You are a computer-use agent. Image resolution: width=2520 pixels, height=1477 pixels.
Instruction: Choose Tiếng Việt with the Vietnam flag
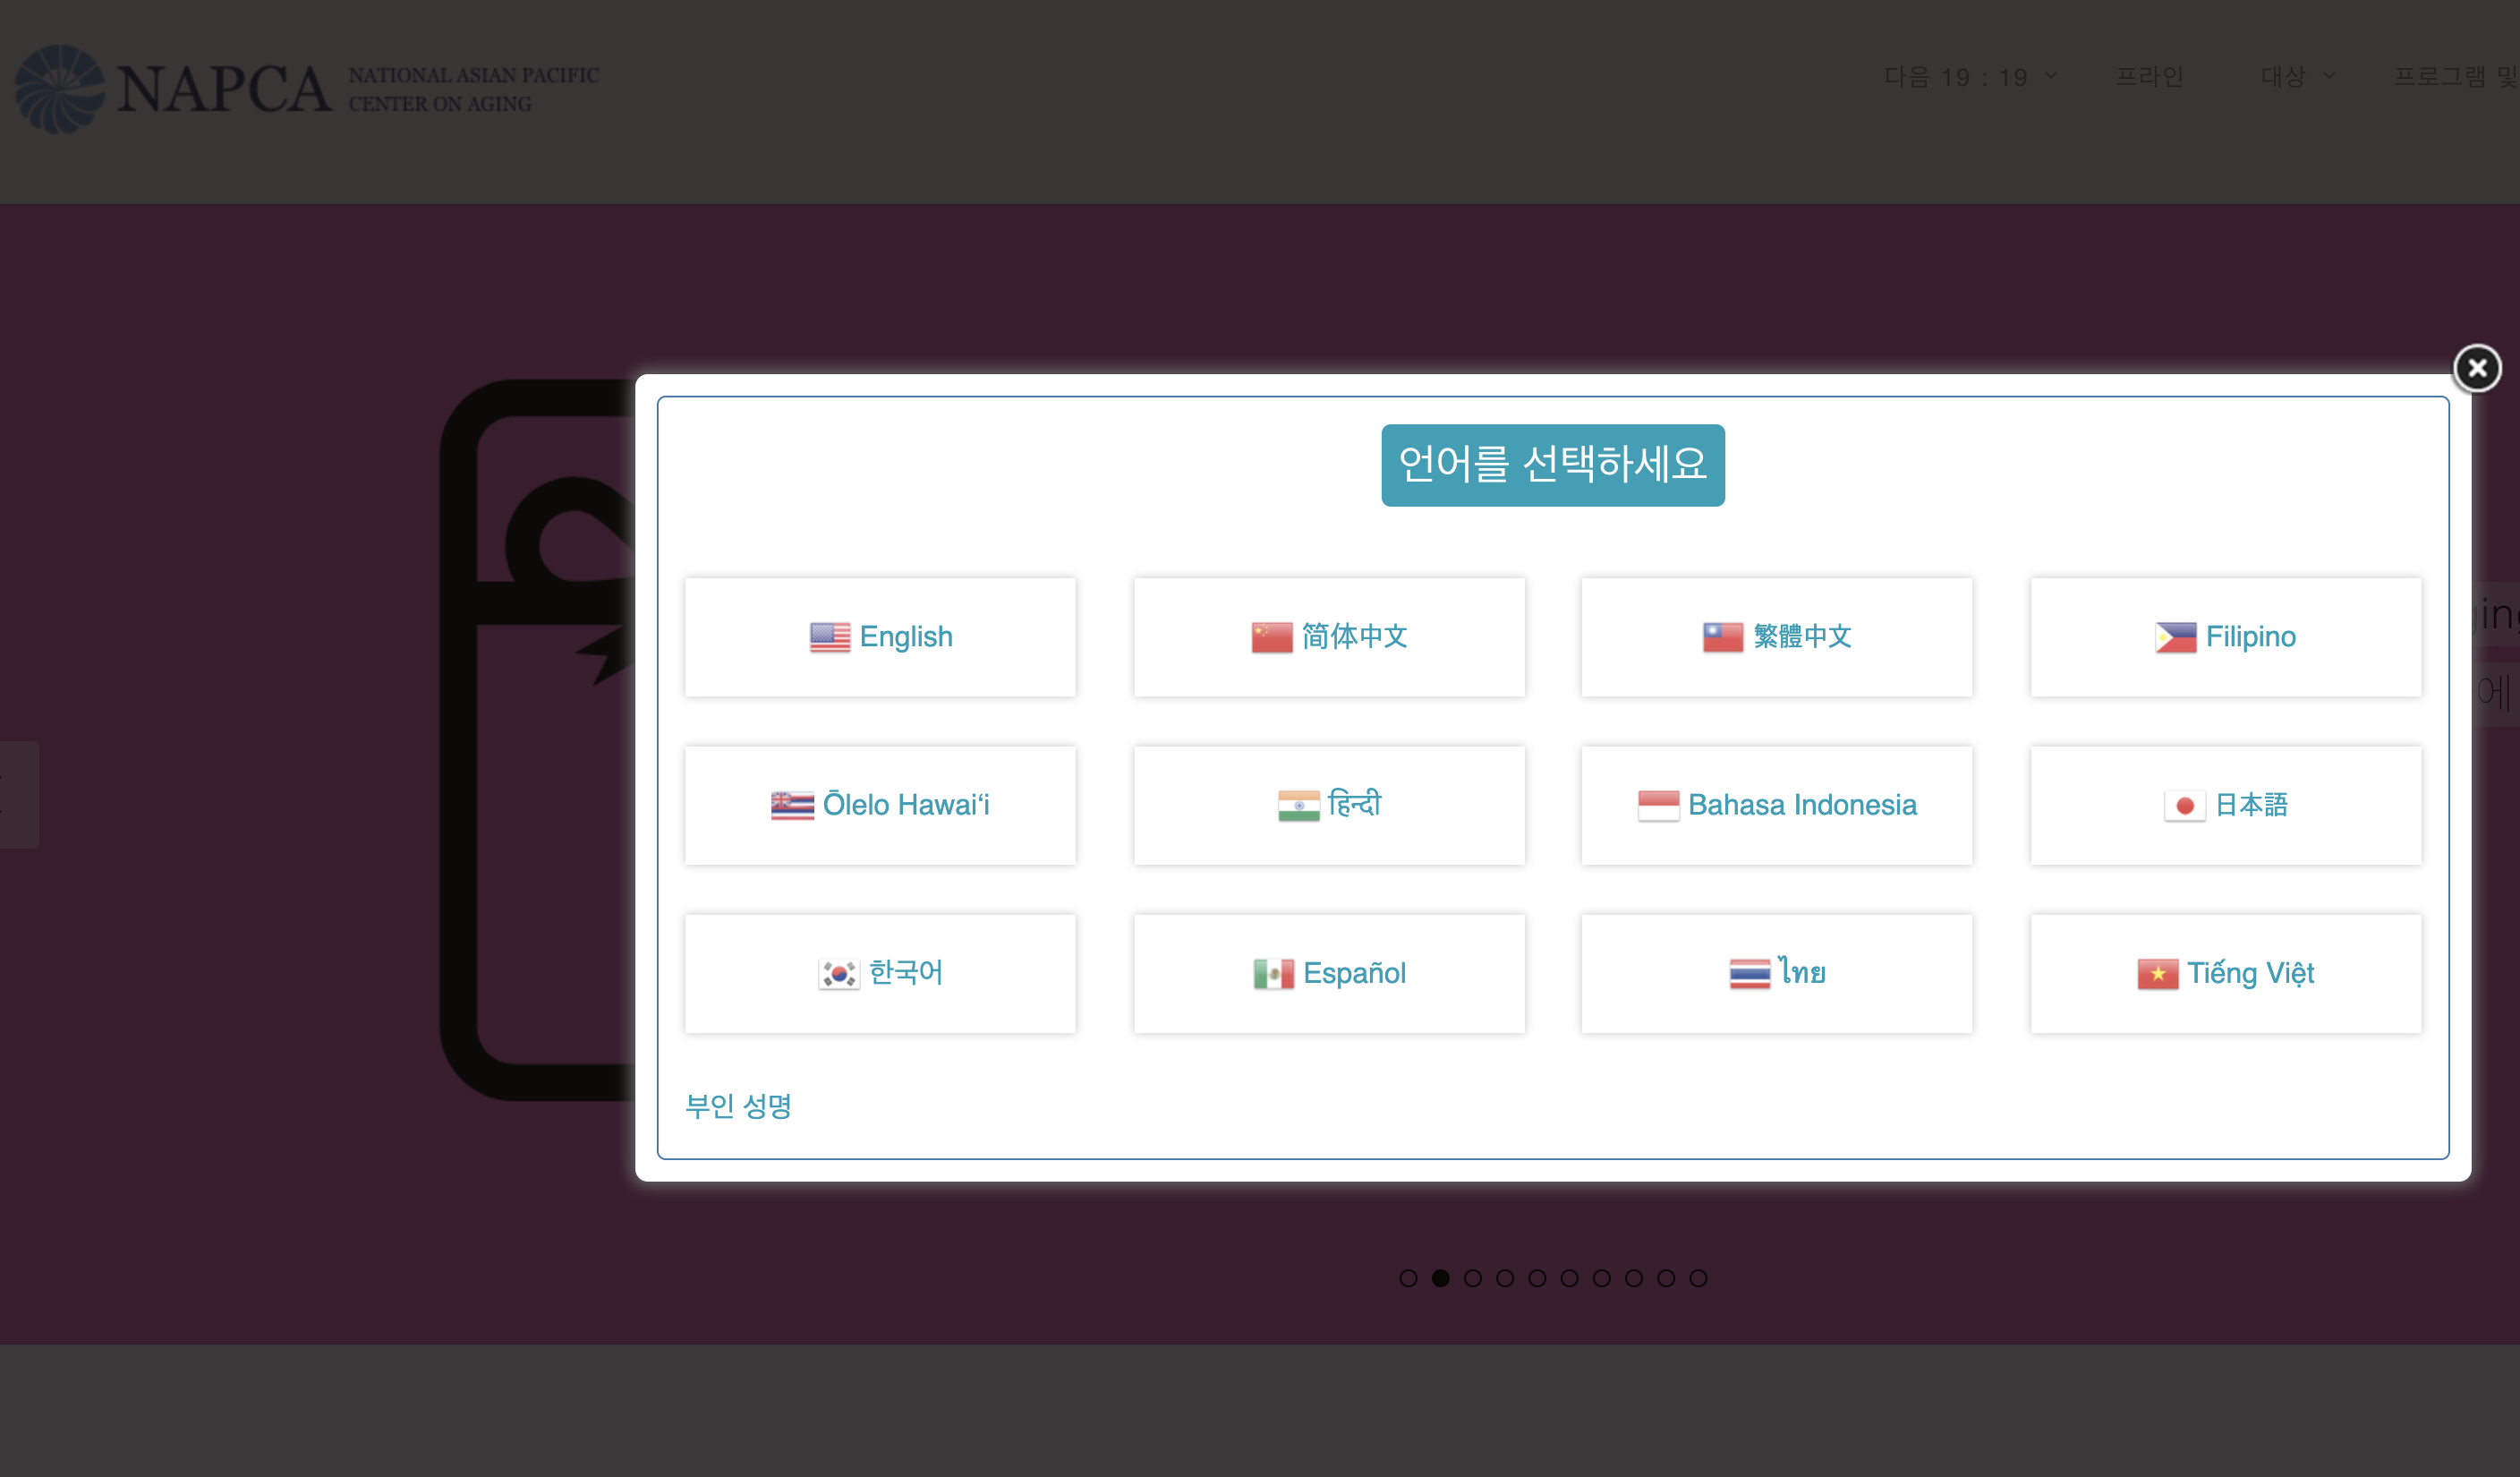tap(2226, 973)
